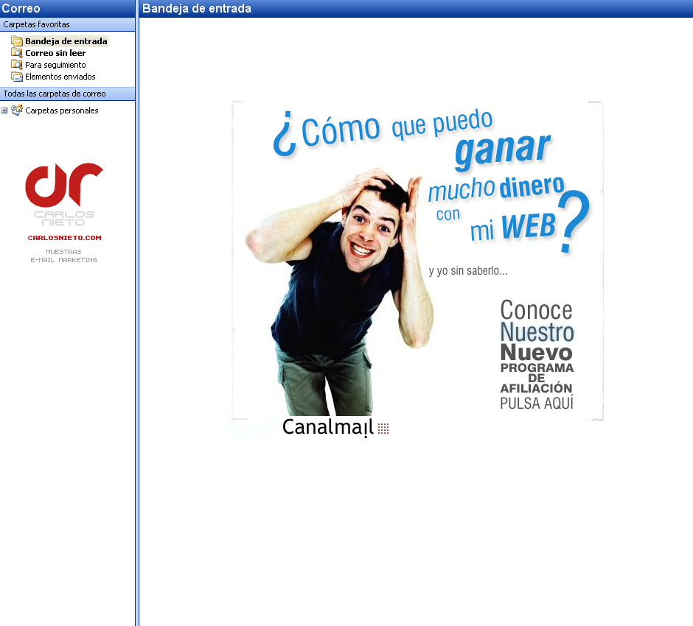Open the CARLOSNIETO.COM link
This screenshot has height=626, width=693.
tap(65, 237)
